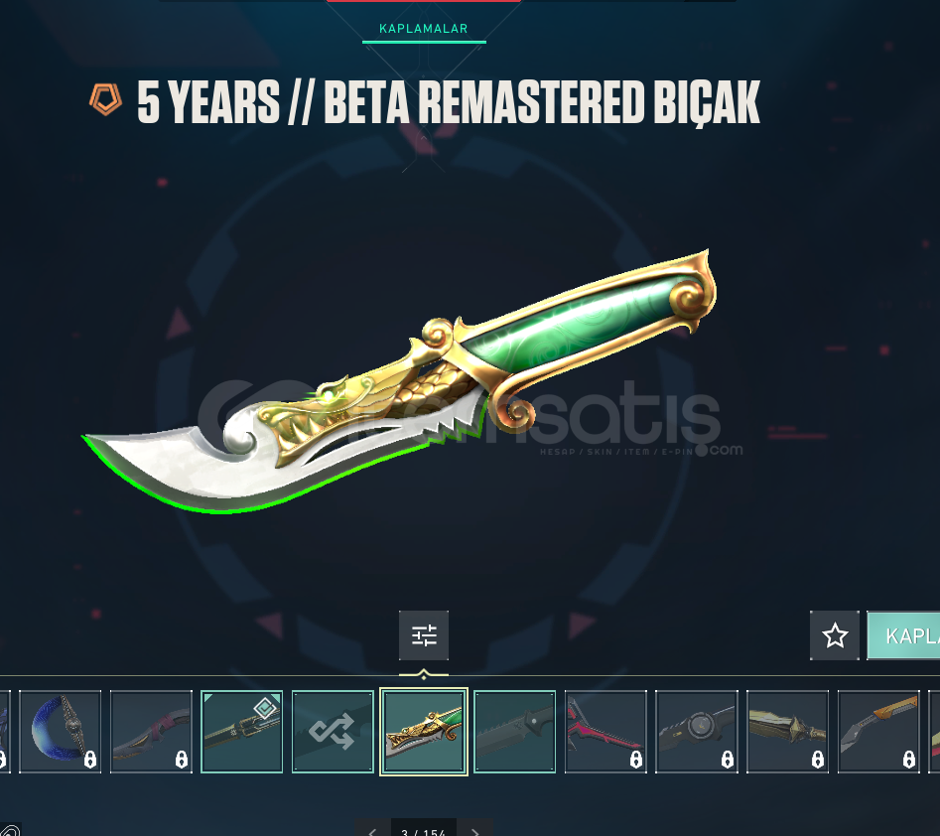940x836 pixels.
Task: Select the random shuffle skin tile
Action: [x=333, y=731]
